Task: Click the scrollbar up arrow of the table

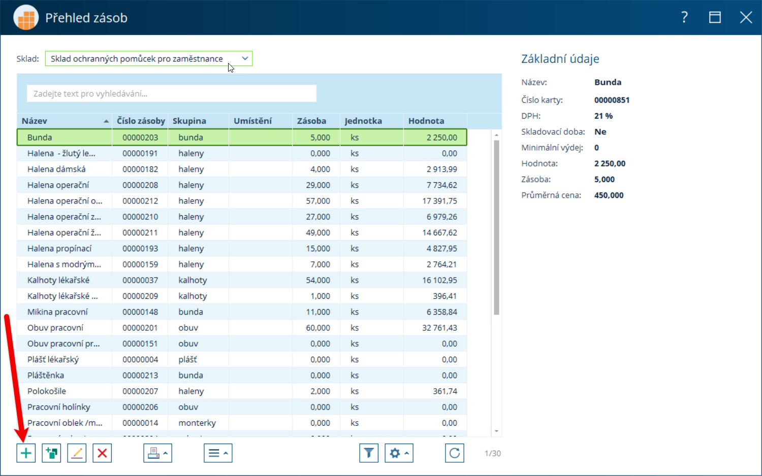Action: tap(496, 135)
